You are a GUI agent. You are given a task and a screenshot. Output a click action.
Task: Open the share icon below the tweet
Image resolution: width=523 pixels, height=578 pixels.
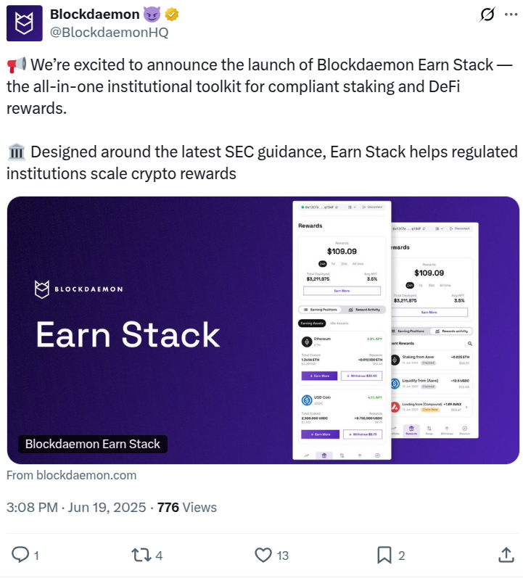[x=506, y=555]
